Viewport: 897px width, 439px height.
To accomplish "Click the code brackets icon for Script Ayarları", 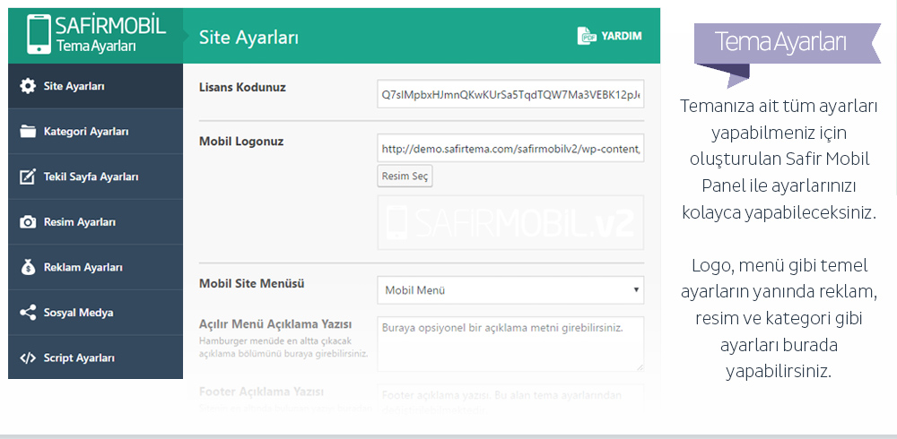I will coord(28,357).
